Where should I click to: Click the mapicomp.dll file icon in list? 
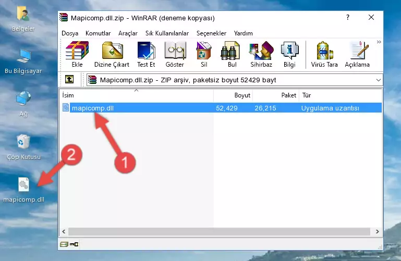click(x=66, y=107)
